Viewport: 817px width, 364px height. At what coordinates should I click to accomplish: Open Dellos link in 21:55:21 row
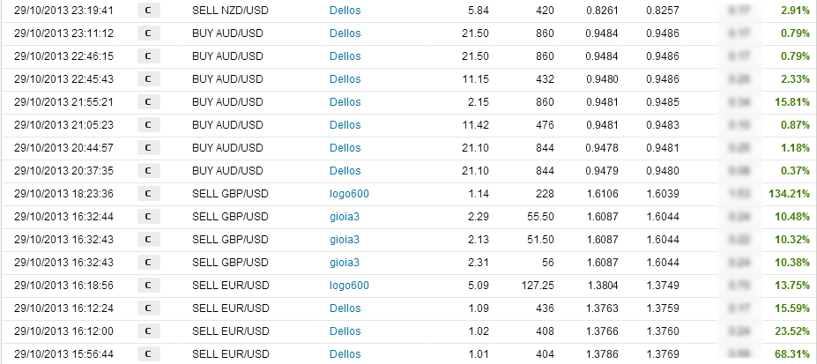click(345, 102)
